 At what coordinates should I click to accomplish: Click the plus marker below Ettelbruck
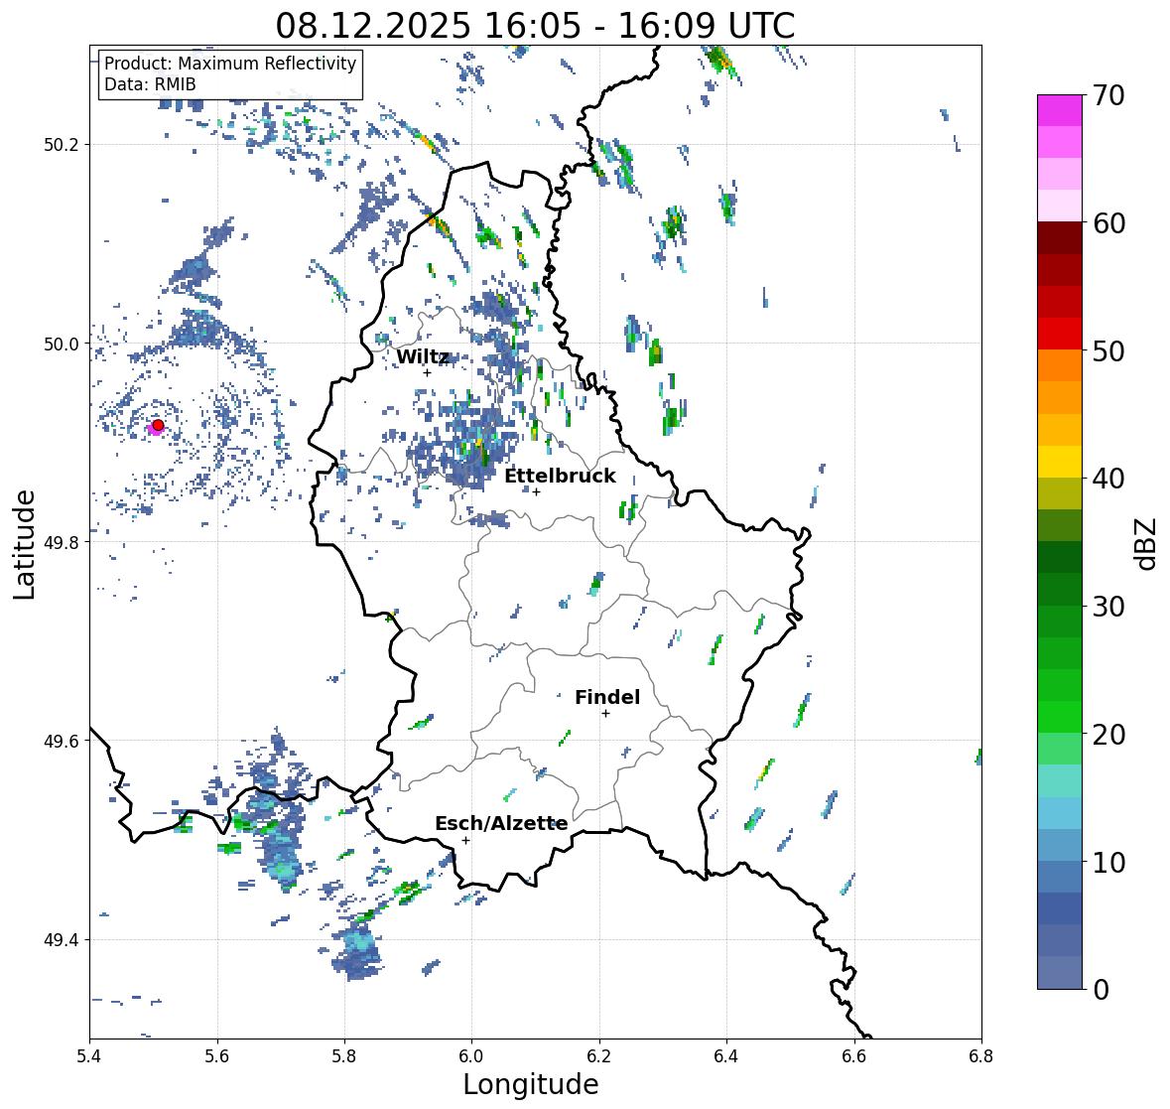coord(536,491)
